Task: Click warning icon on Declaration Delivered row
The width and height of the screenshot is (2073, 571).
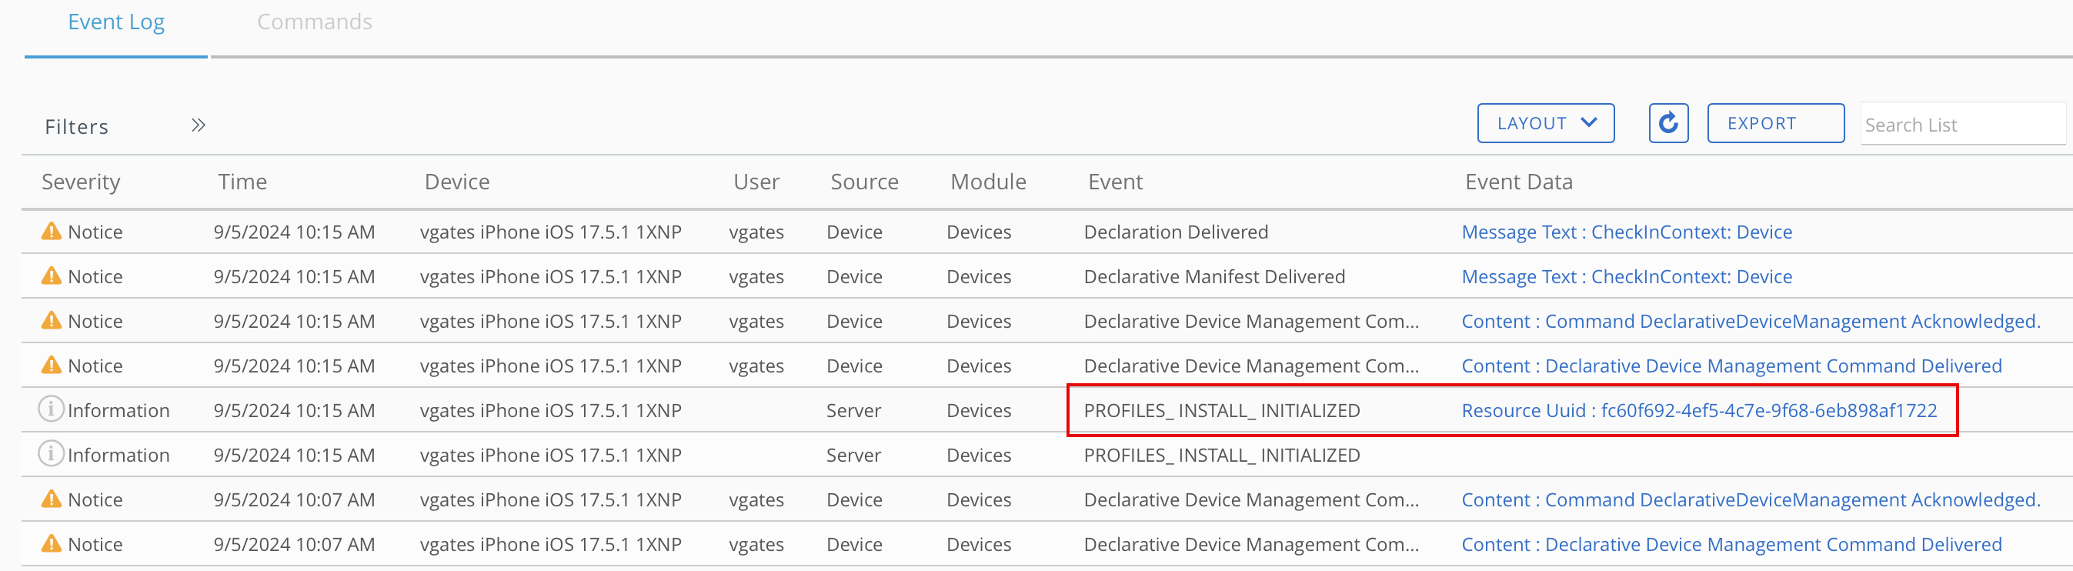Action: pyautogui.click(x=52, y=232)
